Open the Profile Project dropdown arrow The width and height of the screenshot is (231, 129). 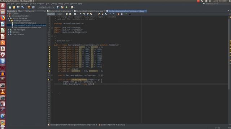tap(75, 7)
